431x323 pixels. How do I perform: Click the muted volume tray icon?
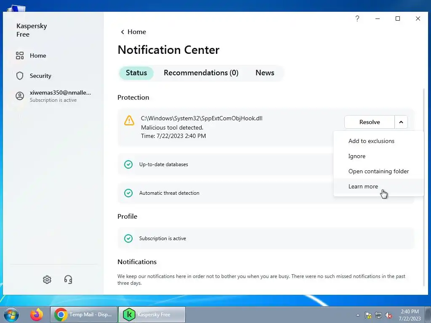tap(388, 315)
